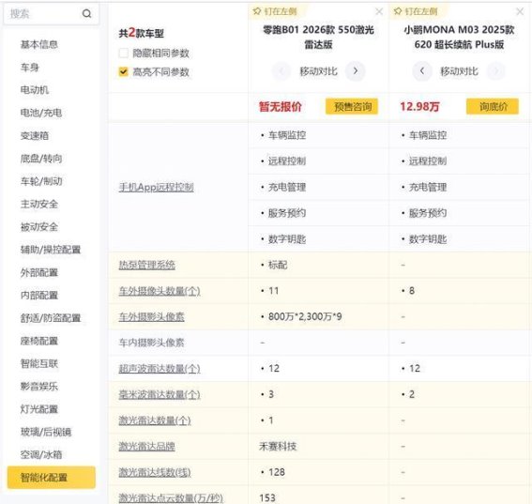Focus the 搜索 input field
The height and width of the screenshot is (504, 532).
51,13
